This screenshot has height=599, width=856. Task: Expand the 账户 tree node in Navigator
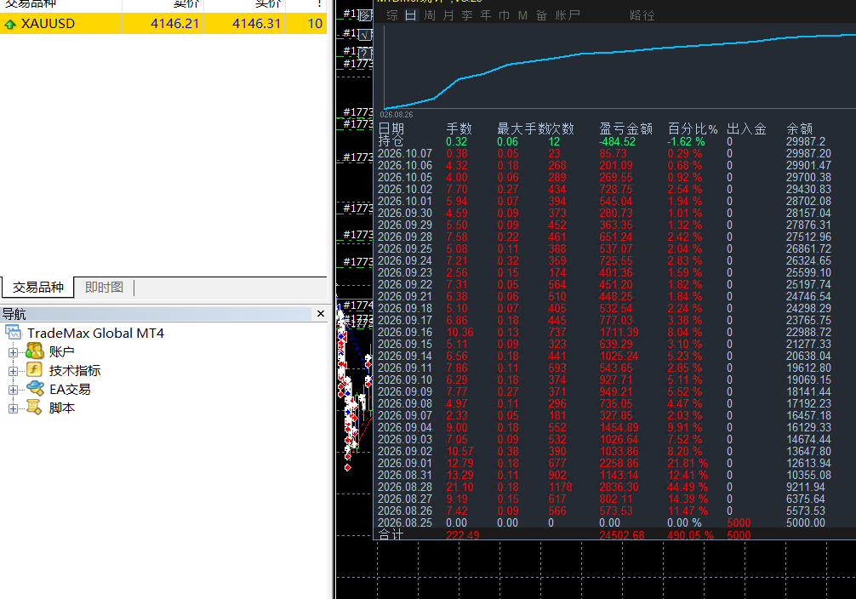pyautogui.click(x=13, y=352)
